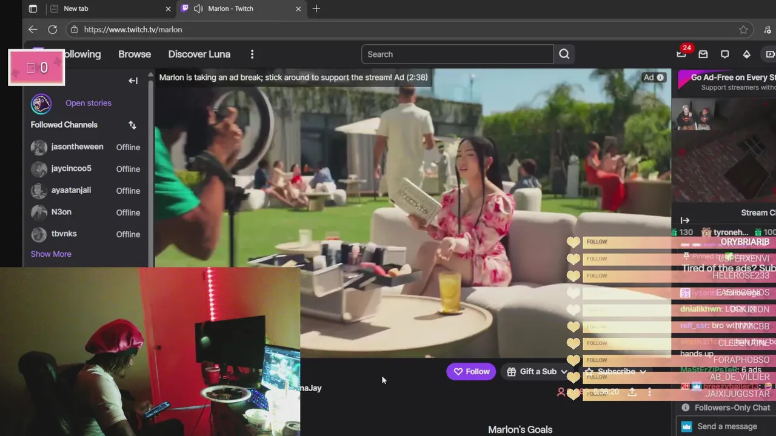Follow Marlon's channel
776x436 pixels.
pyautogui.click(x=471, y=372)
